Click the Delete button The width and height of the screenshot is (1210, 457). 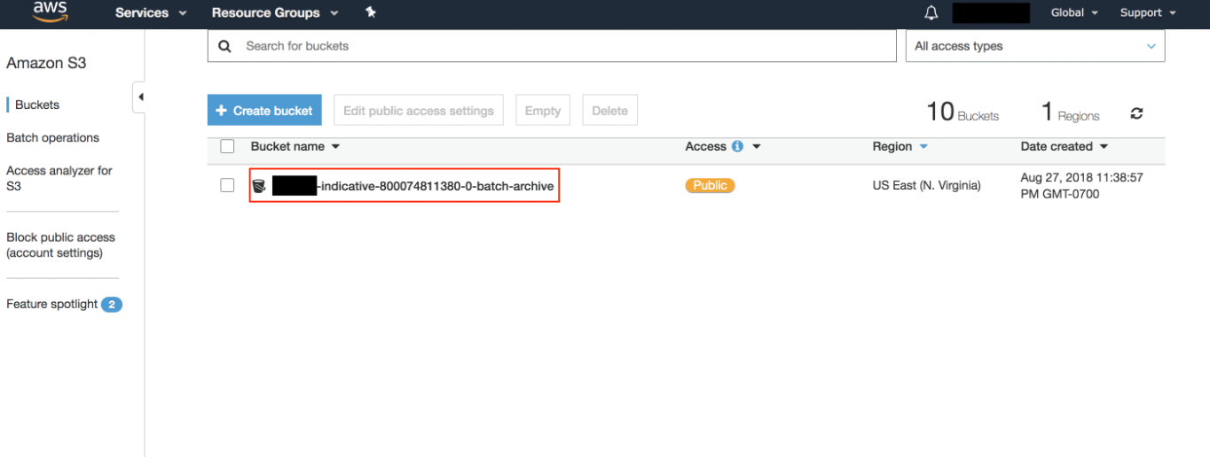(x=609, y=111)
